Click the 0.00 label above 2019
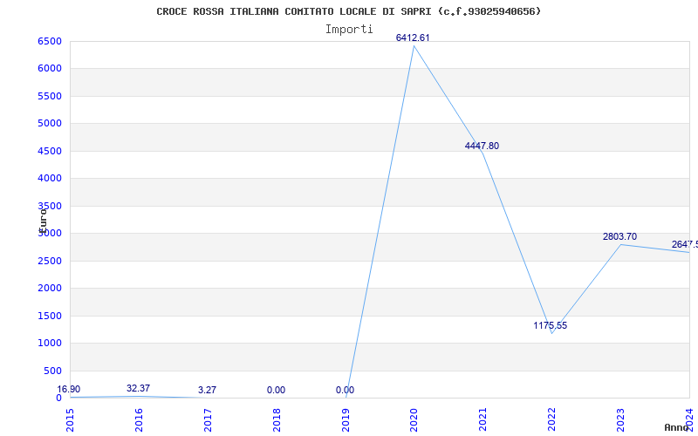This screenshot has height=436, width=698. [345, 390]
